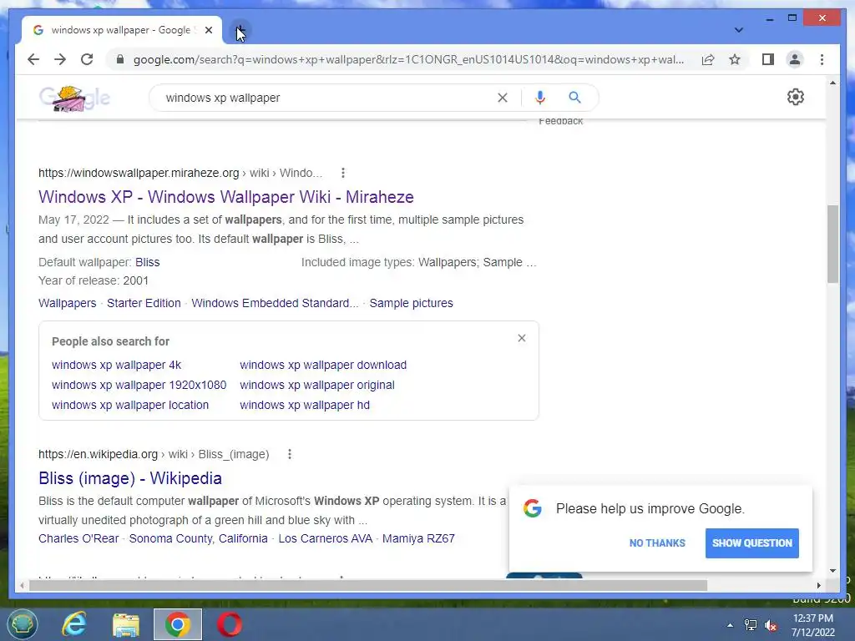View site information lock icon
Viewport: 855px width, 641px height.
tap(120, 59)
